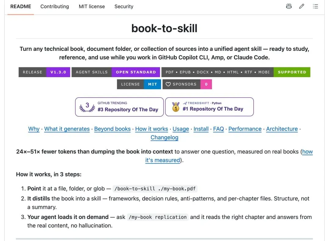The height and width of the screenshot is (241, 330).
Task: Open Trendshift #1 Repository Of The Day badge
Action: [209, 107]
